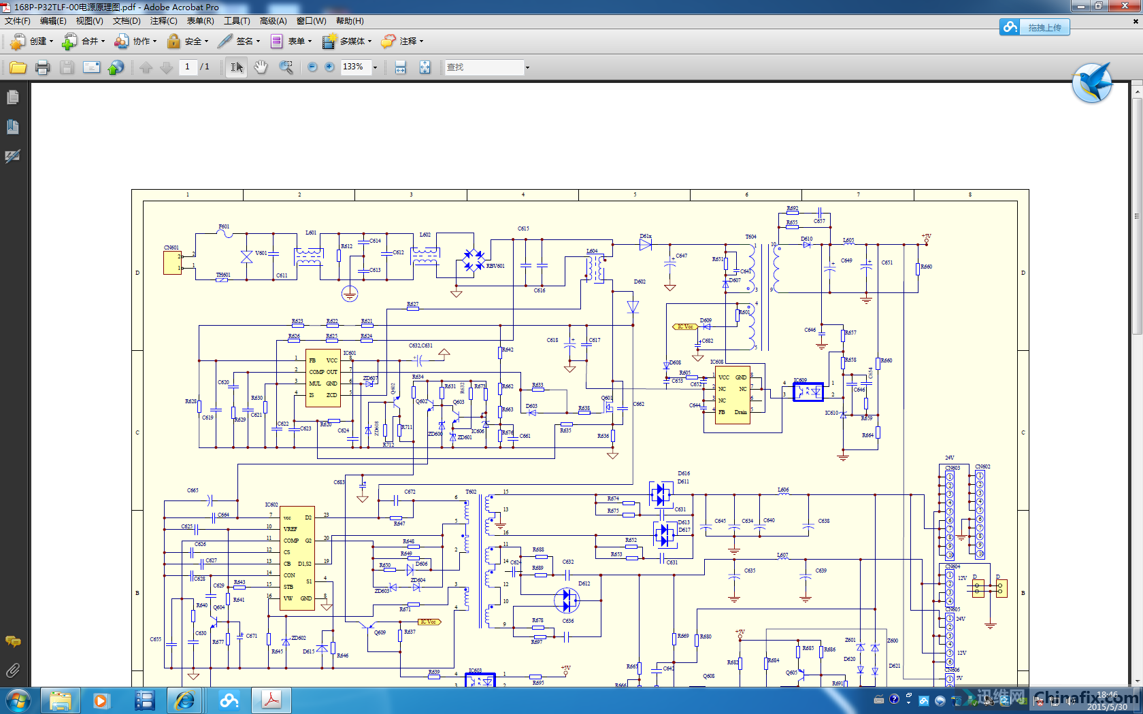Click the blue bird floating assistant icon
The image size is (1143, 714).
tap(1092, 83)
